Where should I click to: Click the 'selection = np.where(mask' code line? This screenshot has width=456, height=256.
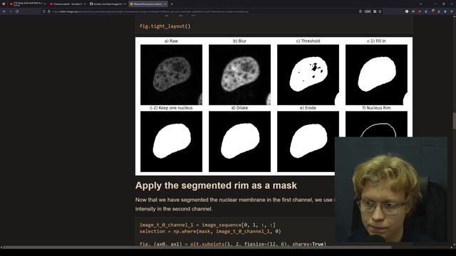pos(210,231)
